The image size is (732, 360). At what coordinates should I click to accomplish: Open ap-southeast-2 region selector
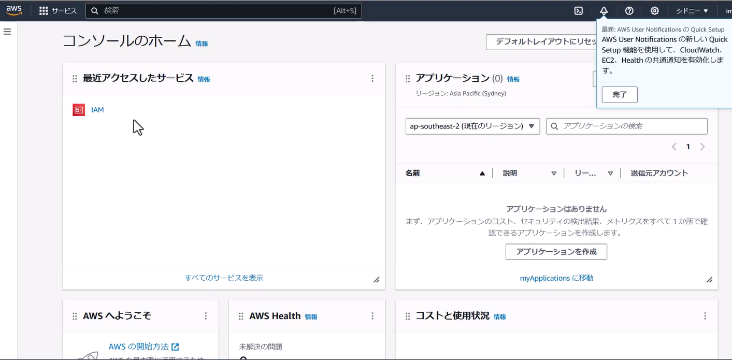[473, 126]
